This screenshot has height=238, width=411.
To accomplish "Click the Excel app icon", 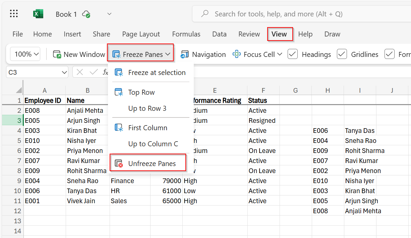I will (38, 13).
